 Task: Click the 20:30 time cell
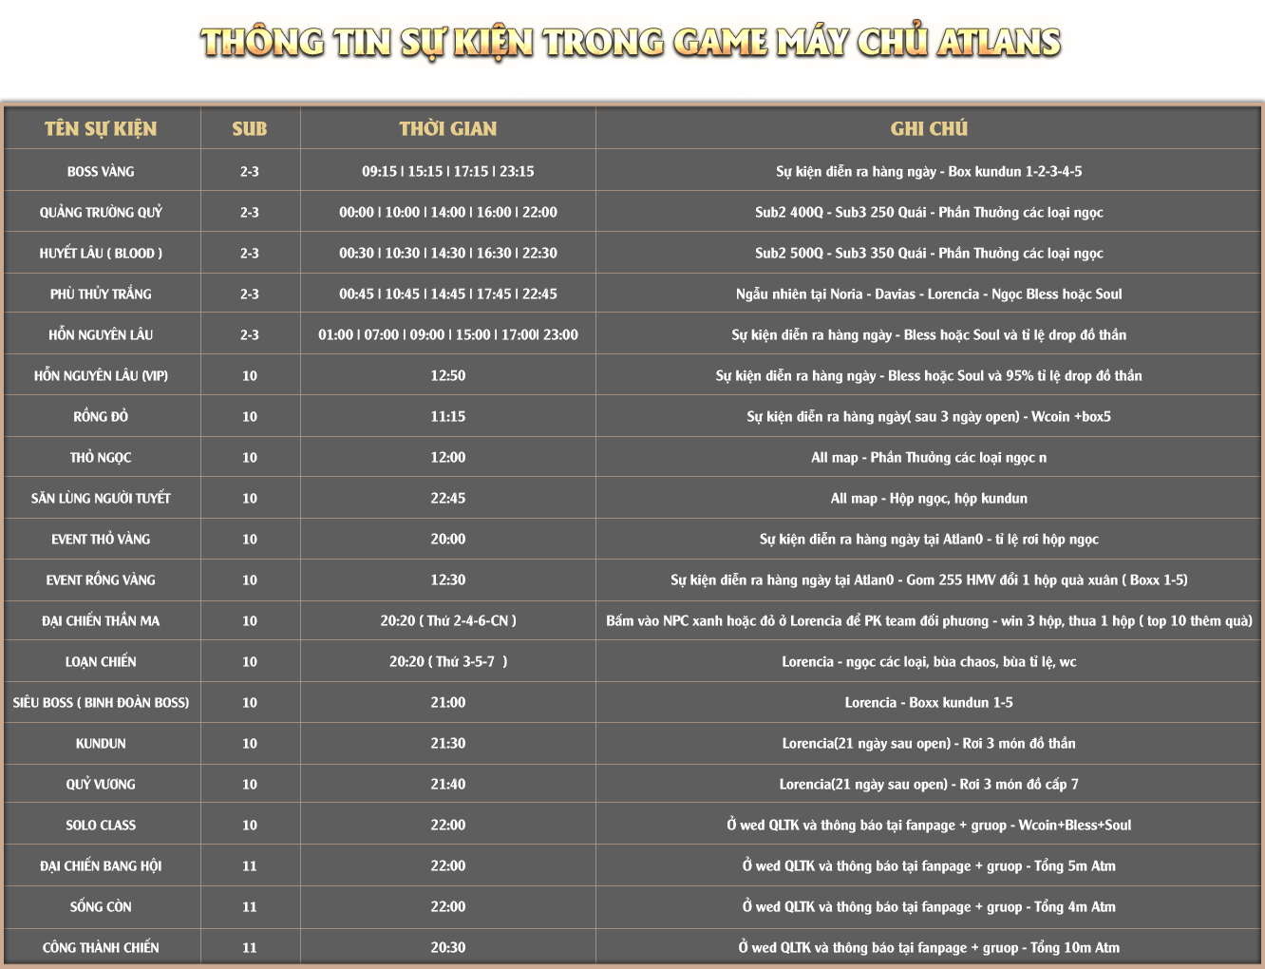448,948
